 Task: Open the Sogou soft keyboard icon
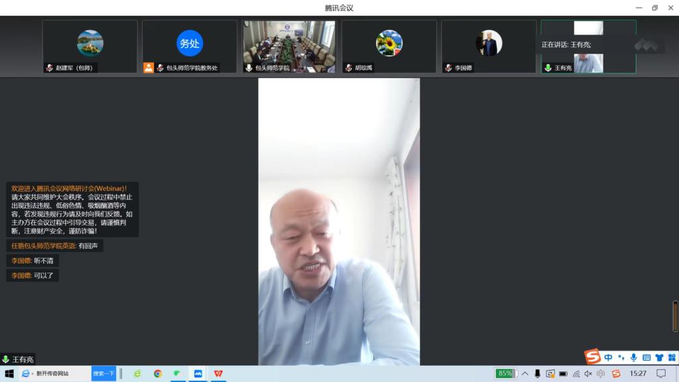coord(647,357)
